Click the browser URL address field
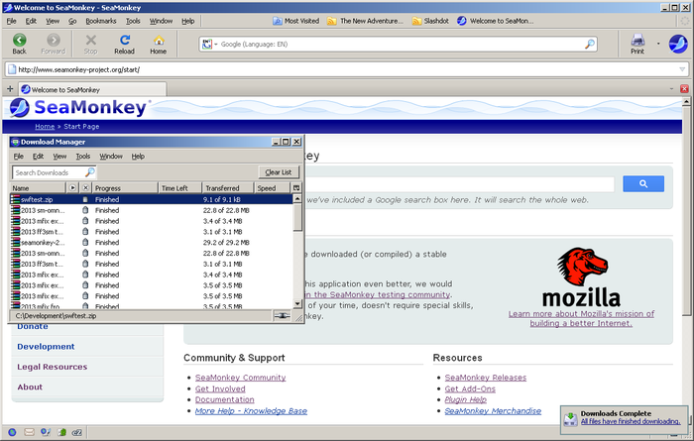Viewport: 694px width, 441px height. [345, 69]
